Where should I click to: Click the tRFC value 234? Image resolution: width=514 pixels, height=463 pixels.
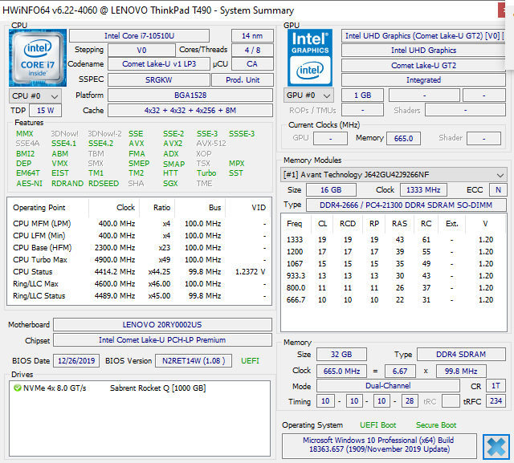tap(496, 400)
